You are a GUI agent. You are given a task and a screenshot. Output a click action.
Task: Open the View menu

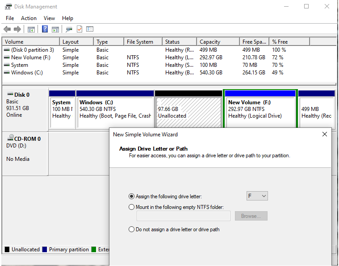click(x=49, y=18)
